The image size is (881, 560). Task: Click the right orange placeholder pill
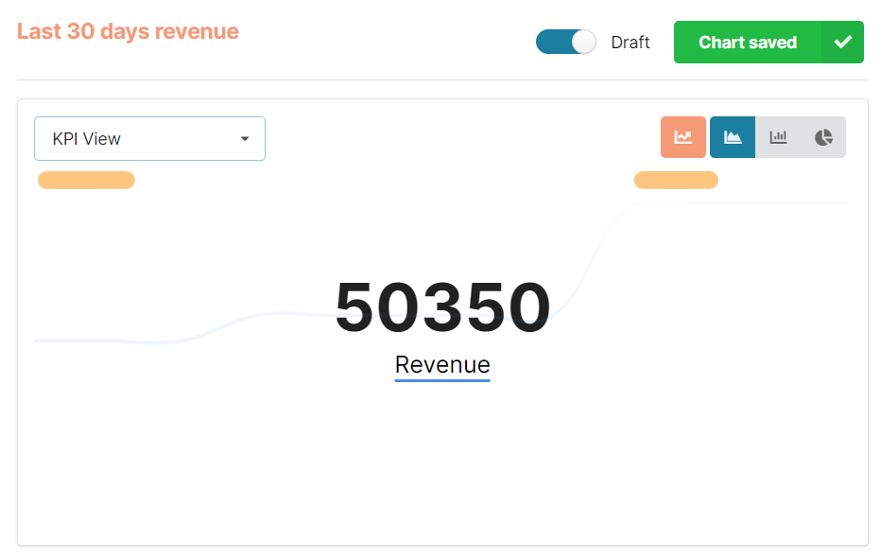676,180
